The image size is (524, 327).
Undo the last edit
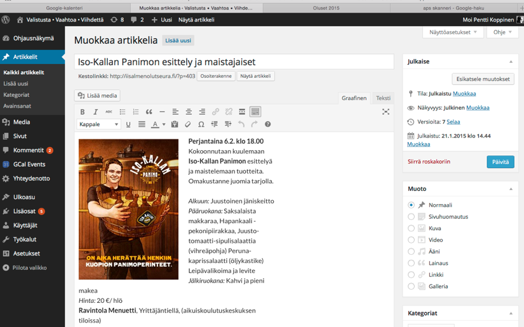pos(241,124)
